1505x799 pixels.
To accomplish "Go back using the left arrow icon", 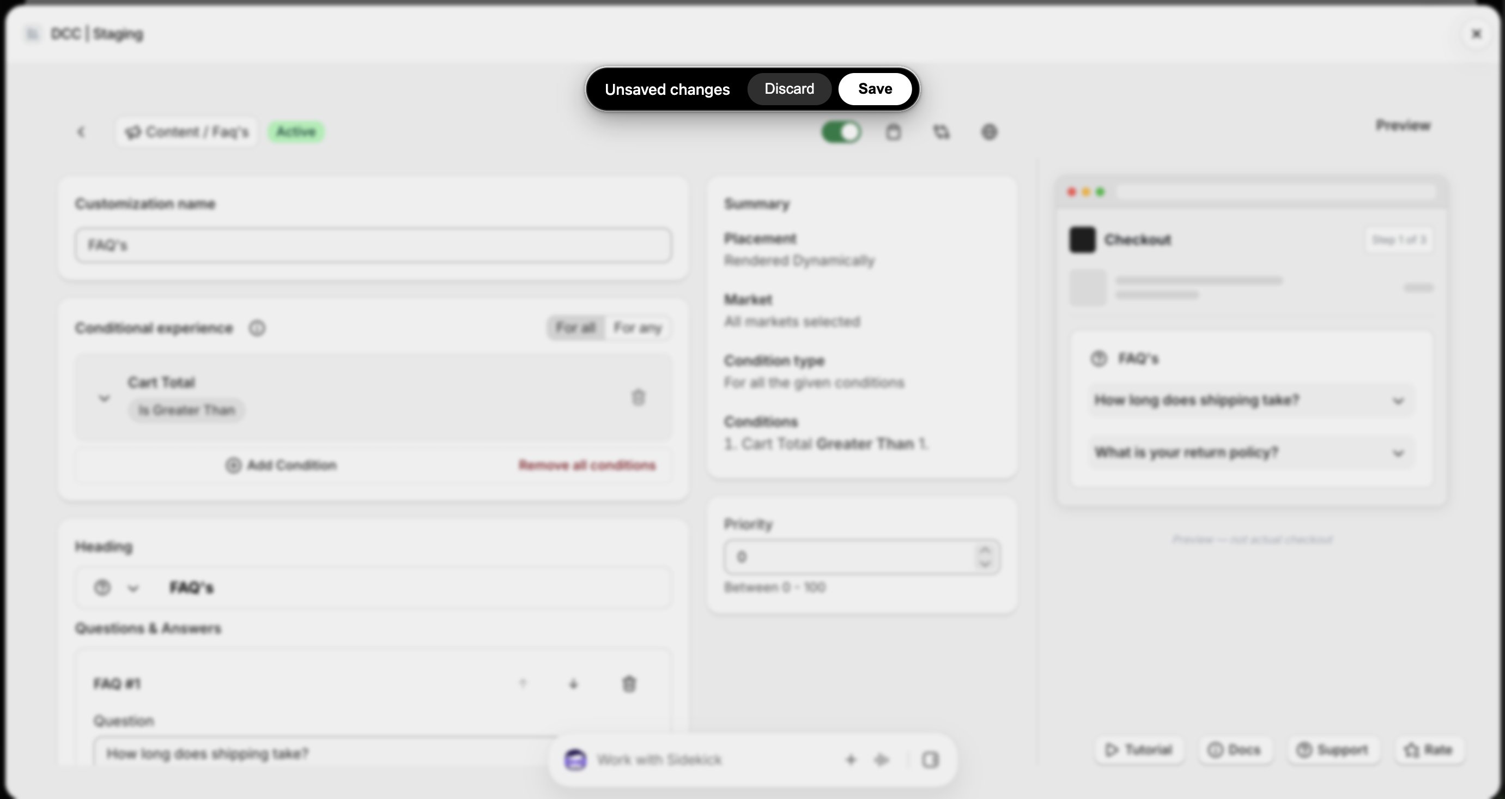I will point(81,132).
